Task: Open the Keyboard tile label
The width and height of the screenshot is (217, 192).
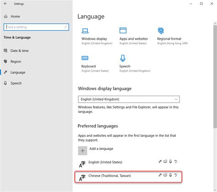Action: point(88,66)
